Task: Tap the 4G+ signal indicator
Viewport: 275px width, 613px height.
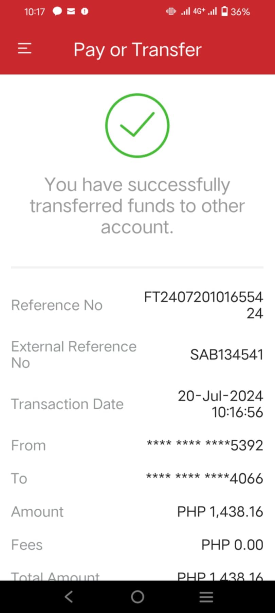Action: [199, 11]
